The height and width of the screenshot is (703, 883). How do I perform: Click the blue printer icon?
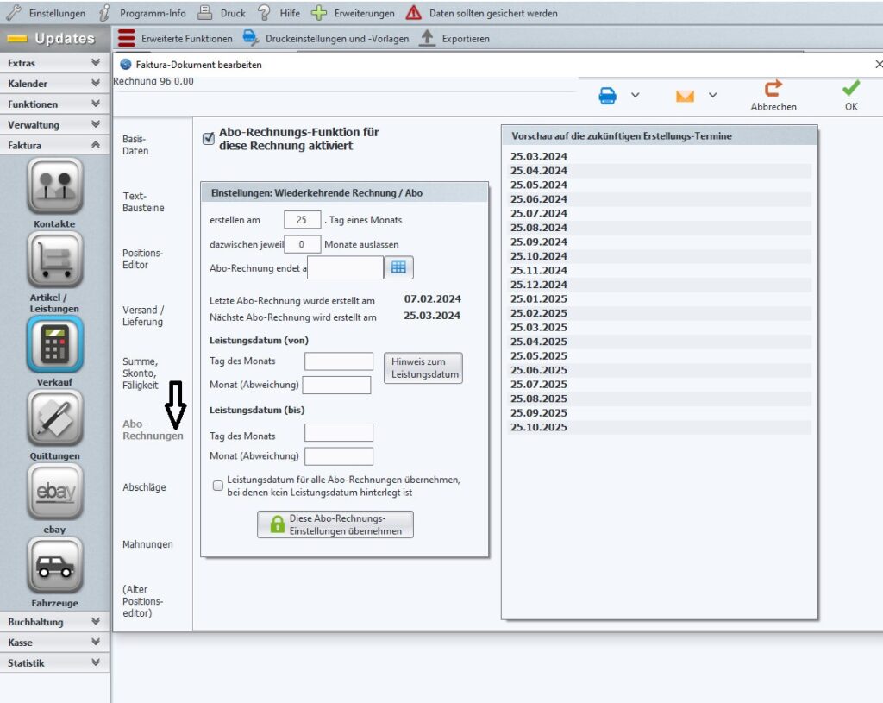(608, 96)
